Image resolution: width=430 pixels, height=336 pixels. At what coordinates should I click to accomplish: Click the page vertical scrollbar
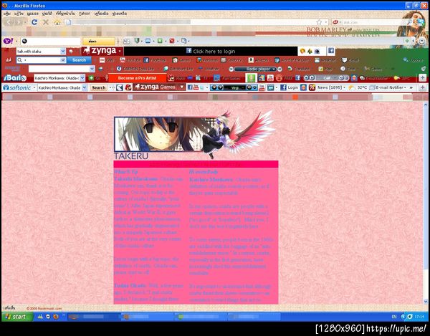pos(426,203)
